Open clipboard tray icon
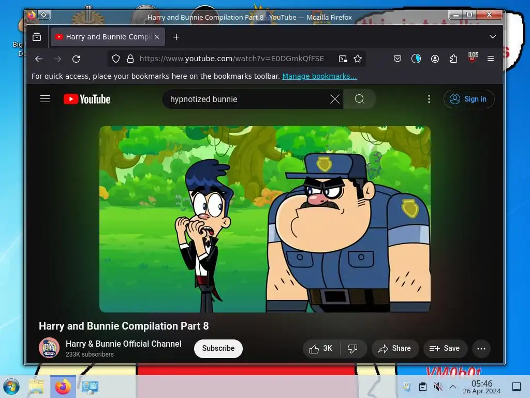The height and width of the screenshot is (398, 530). [422, 387]
